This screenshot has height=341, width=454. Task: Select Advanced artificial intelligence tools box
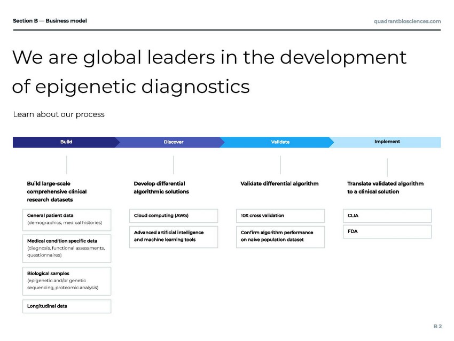[174, 236]
